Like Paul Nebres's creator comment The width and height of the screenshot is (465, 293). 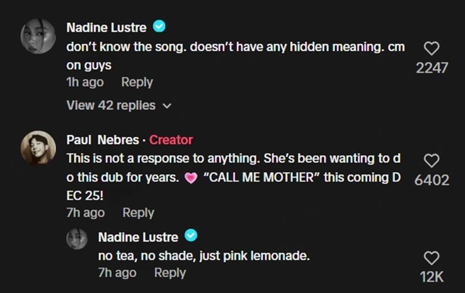coord(432,160)
